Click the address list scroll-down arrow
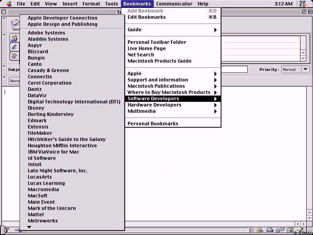 tap(303, 58)
